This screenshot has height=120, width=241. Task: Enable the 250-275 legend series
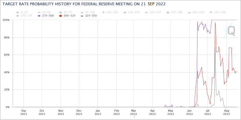(24, 16)
